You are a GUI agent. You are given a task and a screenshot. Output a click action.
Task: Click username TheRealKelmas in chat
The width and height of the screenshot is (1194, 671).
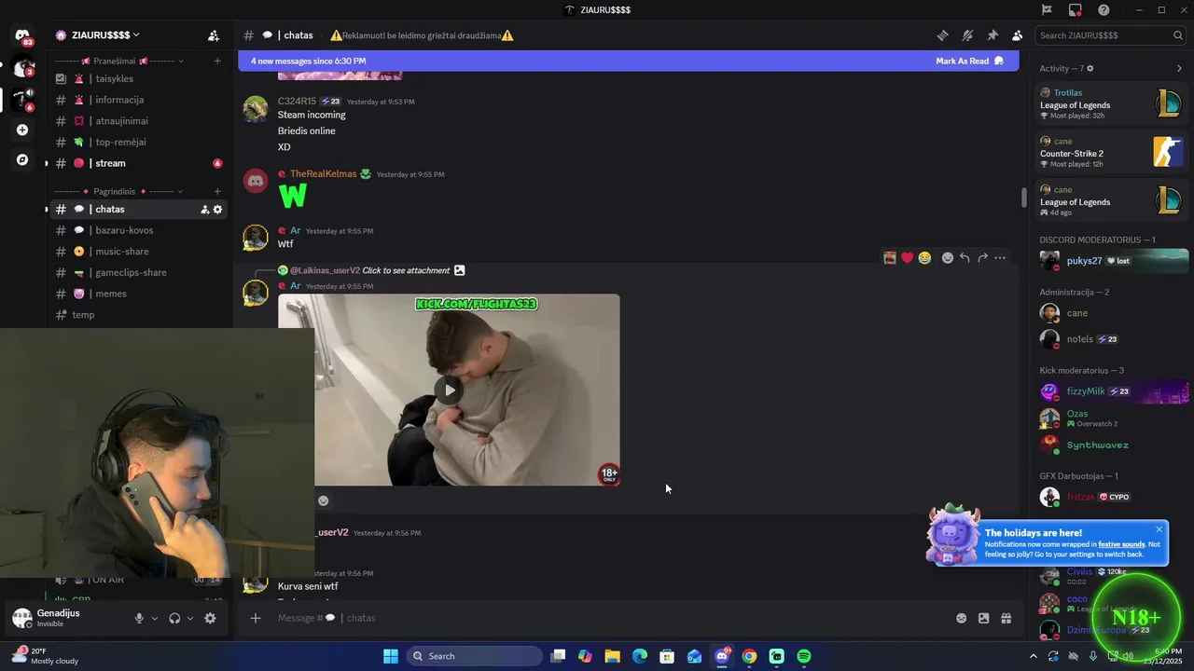click(324, 174)
